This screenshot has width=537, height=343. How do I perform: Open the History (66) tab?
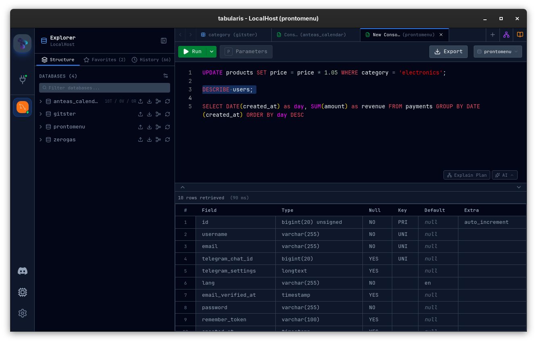tap(151, 60)
